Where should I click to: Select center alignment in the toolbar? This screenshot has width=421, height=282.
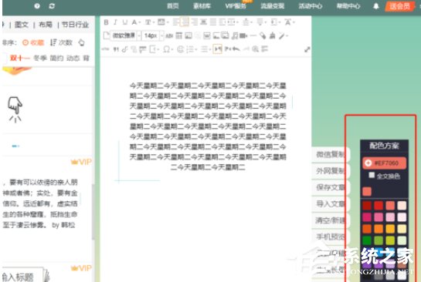[185, 22]
